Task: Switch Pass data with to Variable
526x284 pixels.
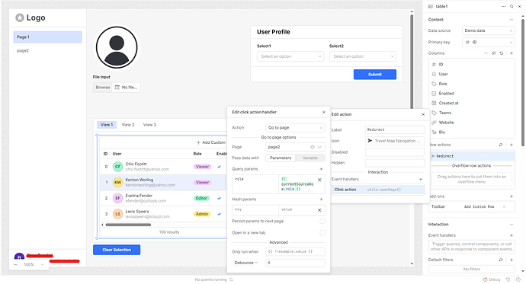Action: pyautogui.click(x=310, y=158)
